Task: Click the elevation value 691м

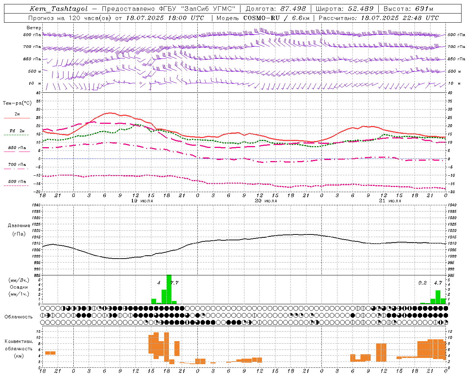Action: tap(424, 9)
